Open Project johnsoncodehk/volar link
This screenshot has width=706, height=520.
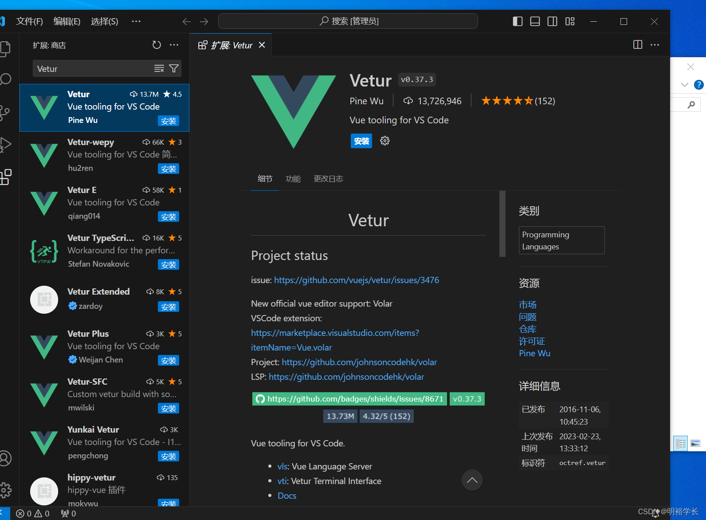click(x=359, y=362)
